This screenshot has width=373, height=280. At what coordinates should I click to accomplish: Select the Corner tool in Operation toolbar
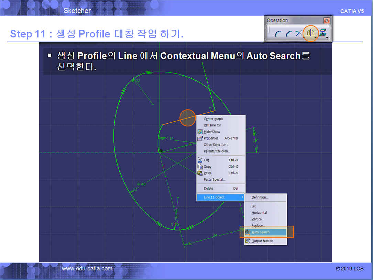(x=277, y=33)
